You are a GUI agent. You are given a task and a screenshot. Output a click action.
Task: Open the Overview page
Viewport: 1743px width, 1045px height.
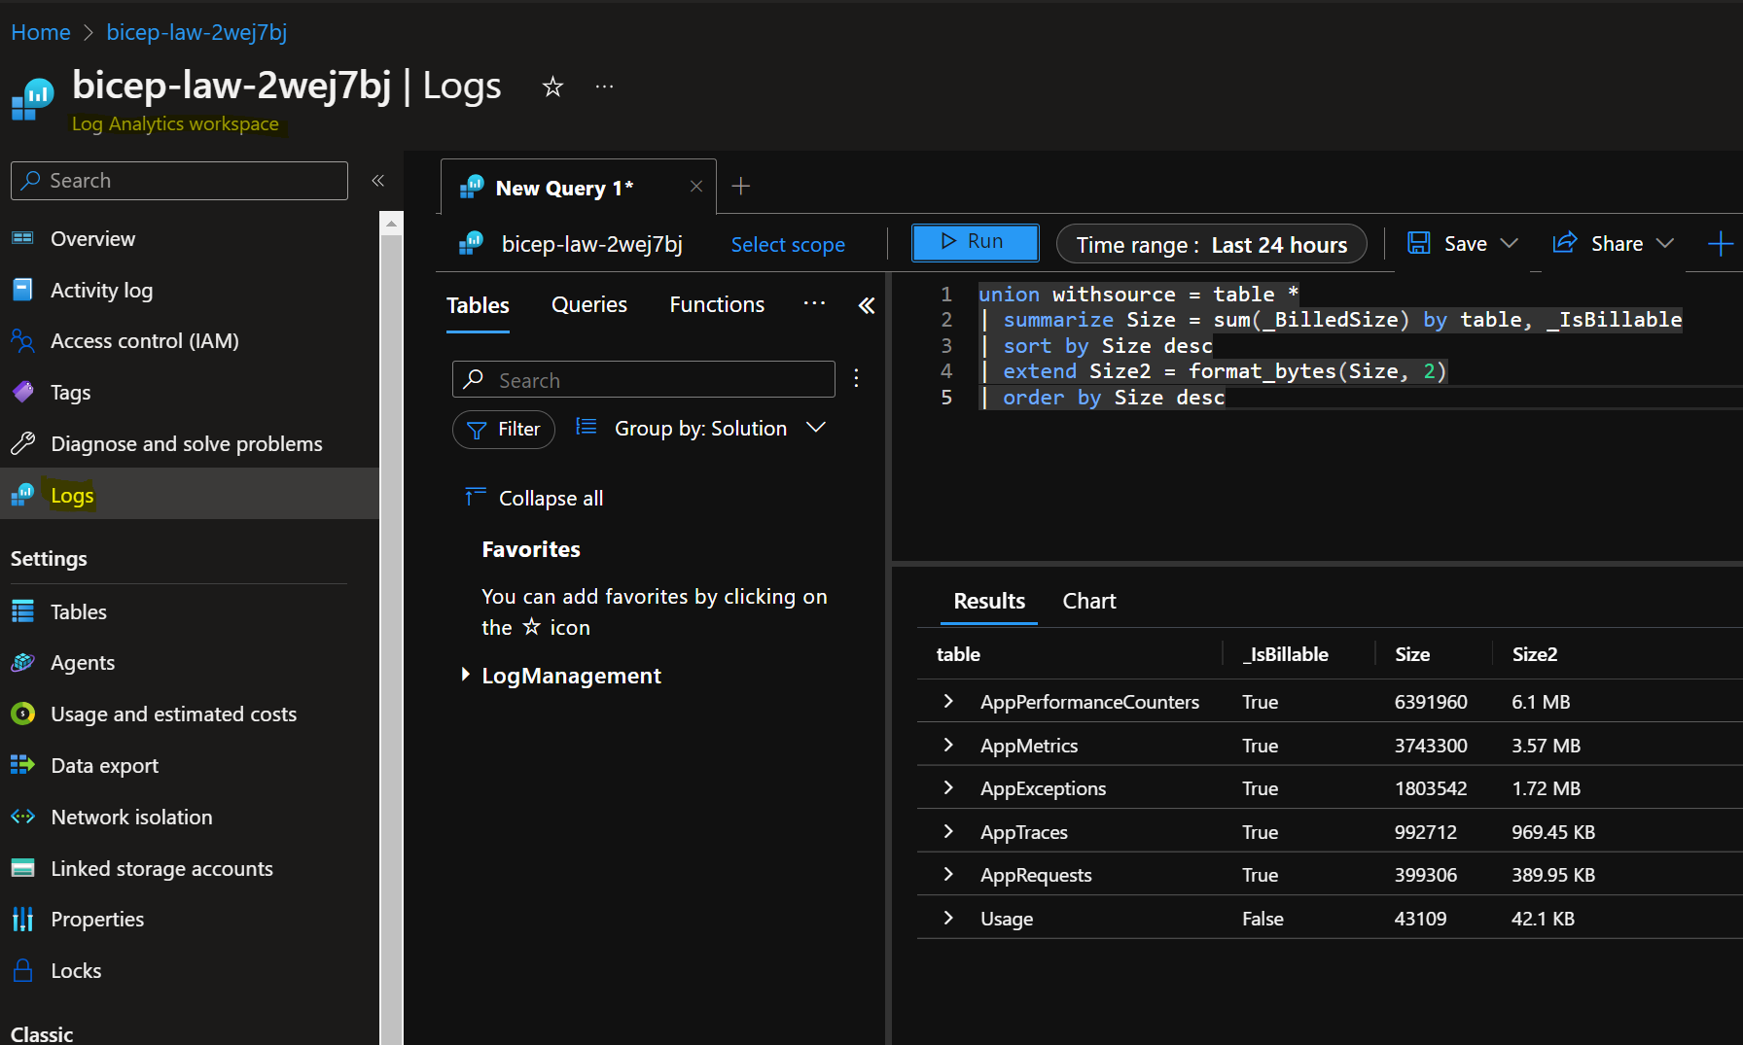point(92,239)
